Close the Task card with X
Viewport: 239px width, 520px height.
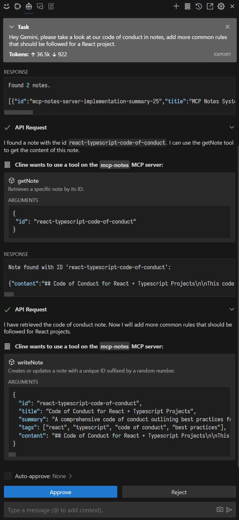228,27
